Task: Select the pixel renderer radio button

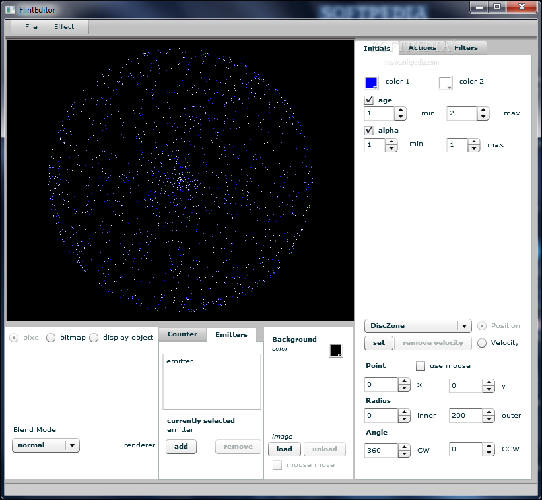Action: (14, 338)
